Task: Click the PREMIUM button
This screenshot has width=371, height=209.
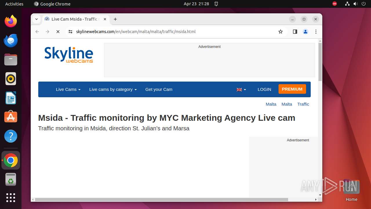Action: pos(292,89)
